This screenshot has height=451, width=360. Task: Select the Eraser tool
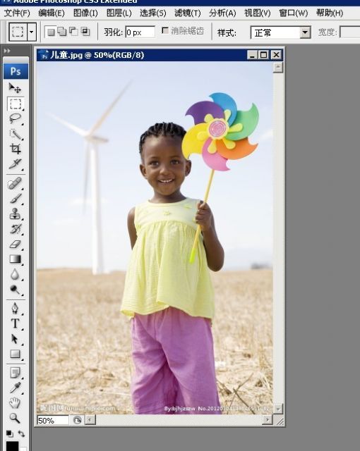(x=15, y=245)
